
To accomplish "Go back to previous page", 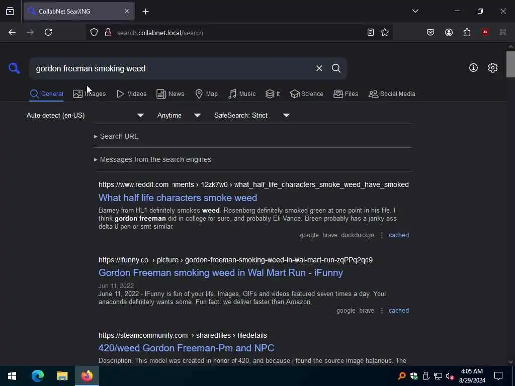I will click(x=12, y=32).
